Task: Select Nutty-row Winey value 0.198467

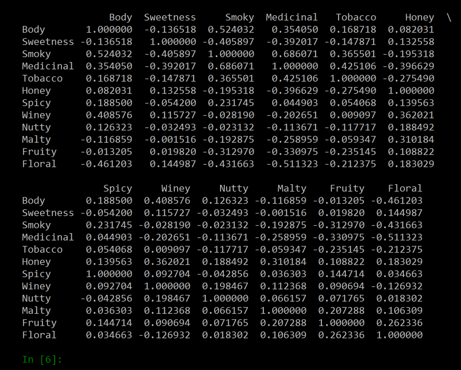Action: coord(167,298)
